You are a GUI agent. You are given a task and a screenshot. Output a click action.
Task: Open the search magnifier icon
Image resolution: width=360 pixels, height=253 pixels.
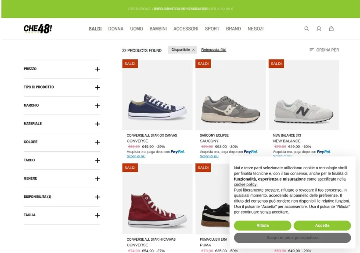click(306, 29)
